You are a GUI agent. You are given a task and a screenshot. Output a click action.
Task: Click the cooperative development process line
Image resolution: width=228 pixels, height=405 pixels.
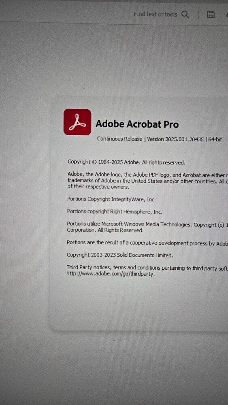coord(147,243)
